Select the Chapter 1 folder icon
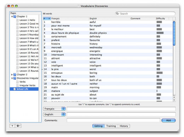This screenshot has height=137, width=184. 15,16
